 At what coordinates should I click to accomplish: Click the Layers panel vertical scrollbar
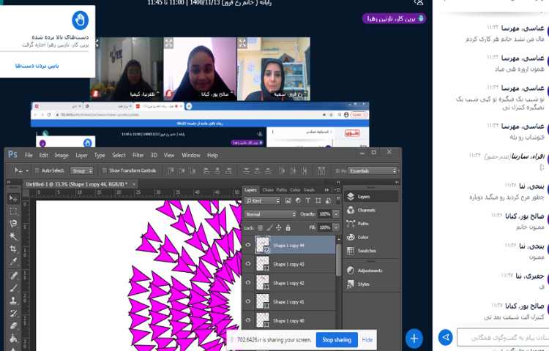pyautogui.click(x=338, y=259)
